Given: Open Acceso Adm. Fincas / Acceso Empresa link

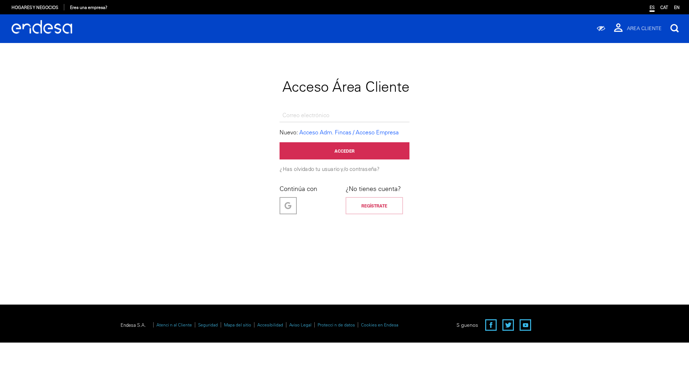Looking at the screenshot, I should (348, 133).
